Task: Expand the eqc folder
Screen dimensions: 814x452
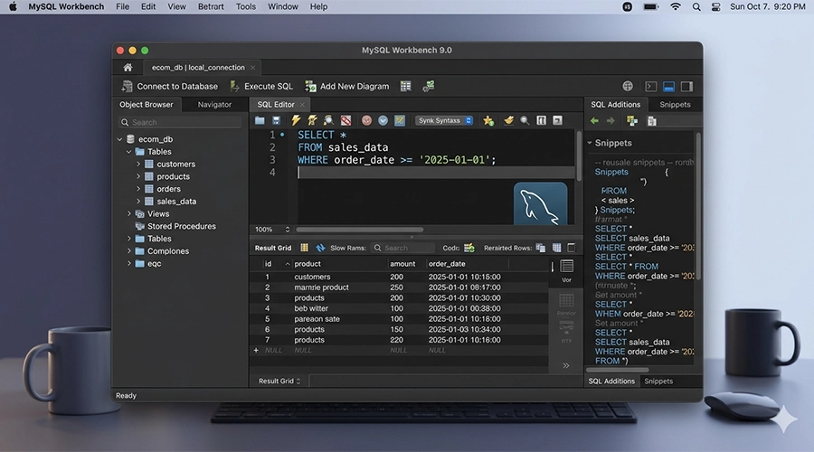Action: click(128, 264)
